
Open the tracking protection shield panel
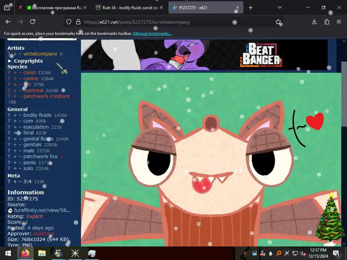(x=69, y=22)
